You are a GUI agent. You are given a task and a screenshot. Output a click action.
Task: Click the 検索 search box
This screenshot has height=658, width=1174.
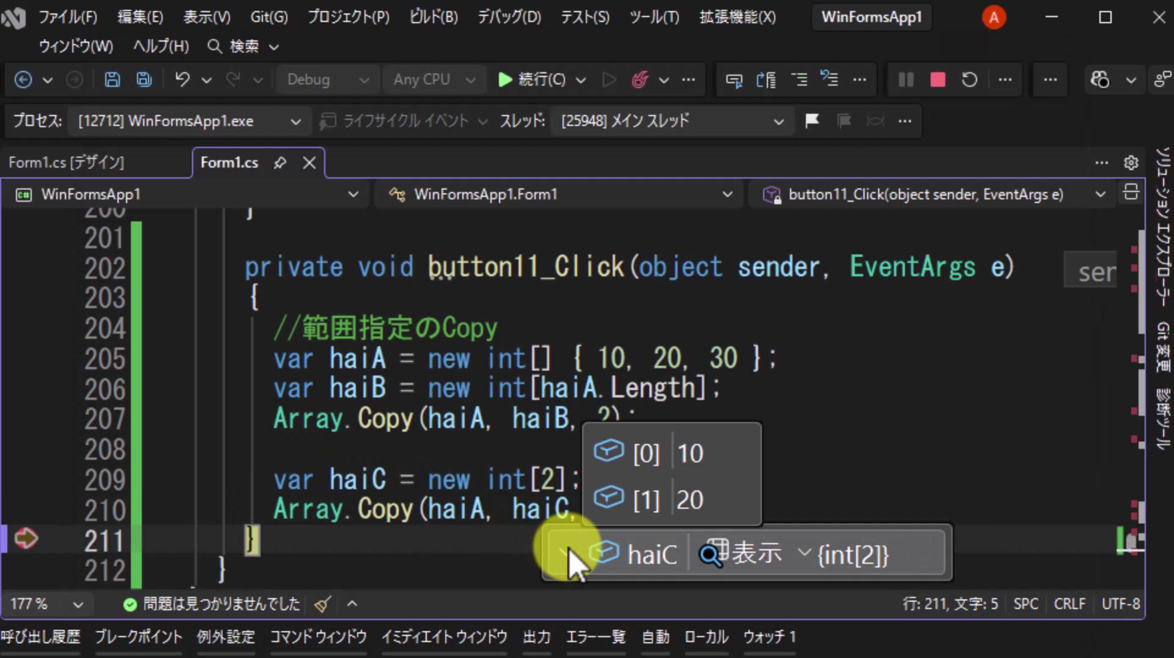click(x=243, y=46)
